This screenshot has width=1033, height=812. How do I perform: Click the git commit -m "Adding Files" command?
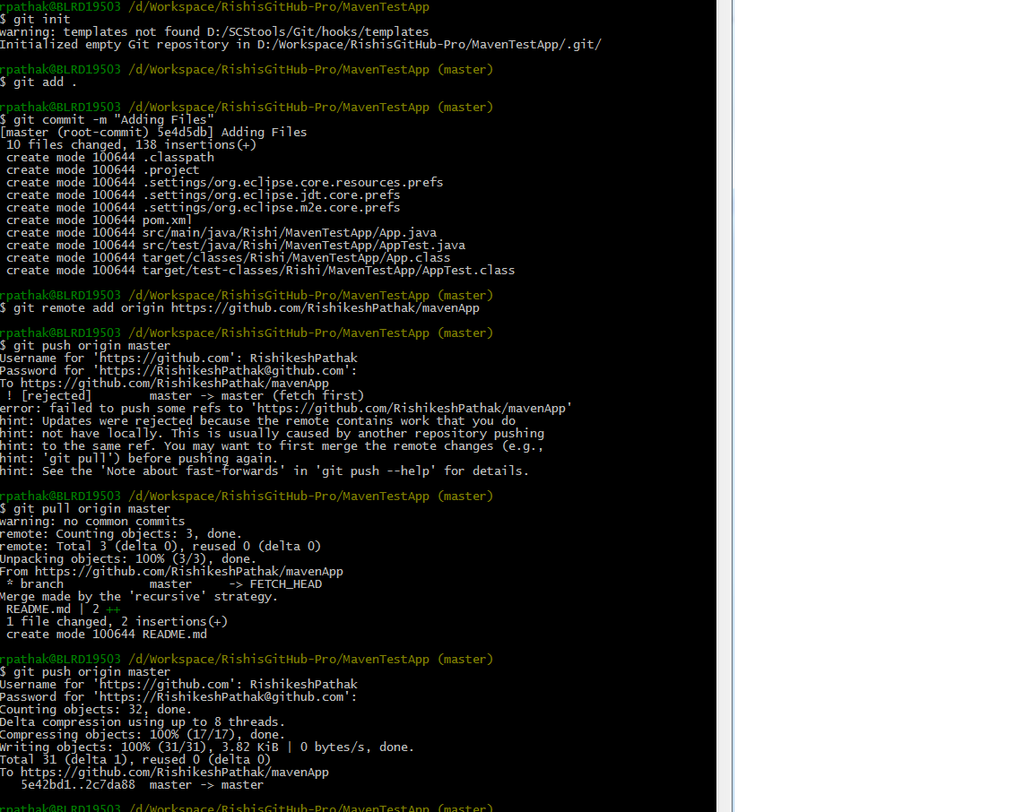click(x=107, y=119)
